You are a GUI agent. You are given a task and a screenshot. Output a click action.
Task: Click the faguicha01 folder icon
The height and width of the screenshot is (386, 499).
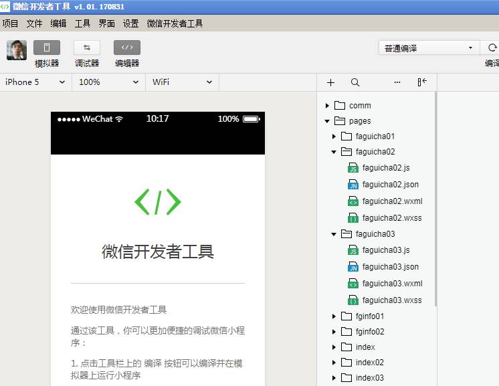tap(346, 136)
